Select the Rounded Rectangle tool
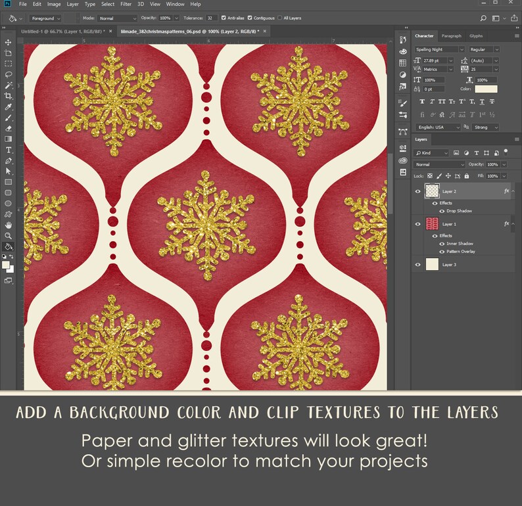Image resolution: width=522 pixels, height=506 pixels. (x=9, y=193)
